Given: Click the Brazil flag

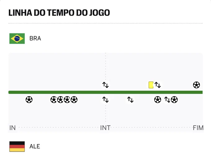Looking at the screenshot, I should click(x=17, y=38).
